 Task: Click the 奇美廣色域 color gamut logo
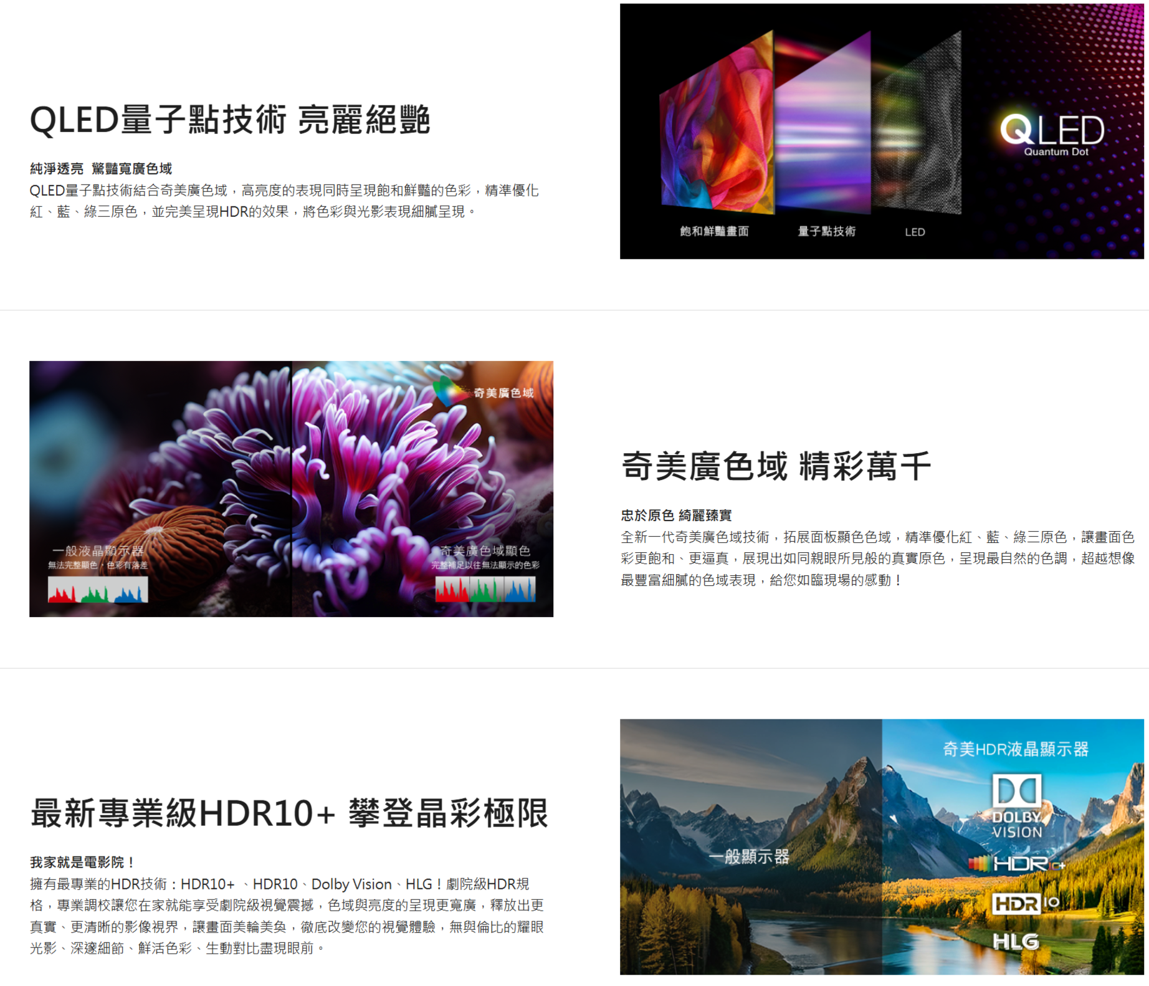click(x=485, y=393)
